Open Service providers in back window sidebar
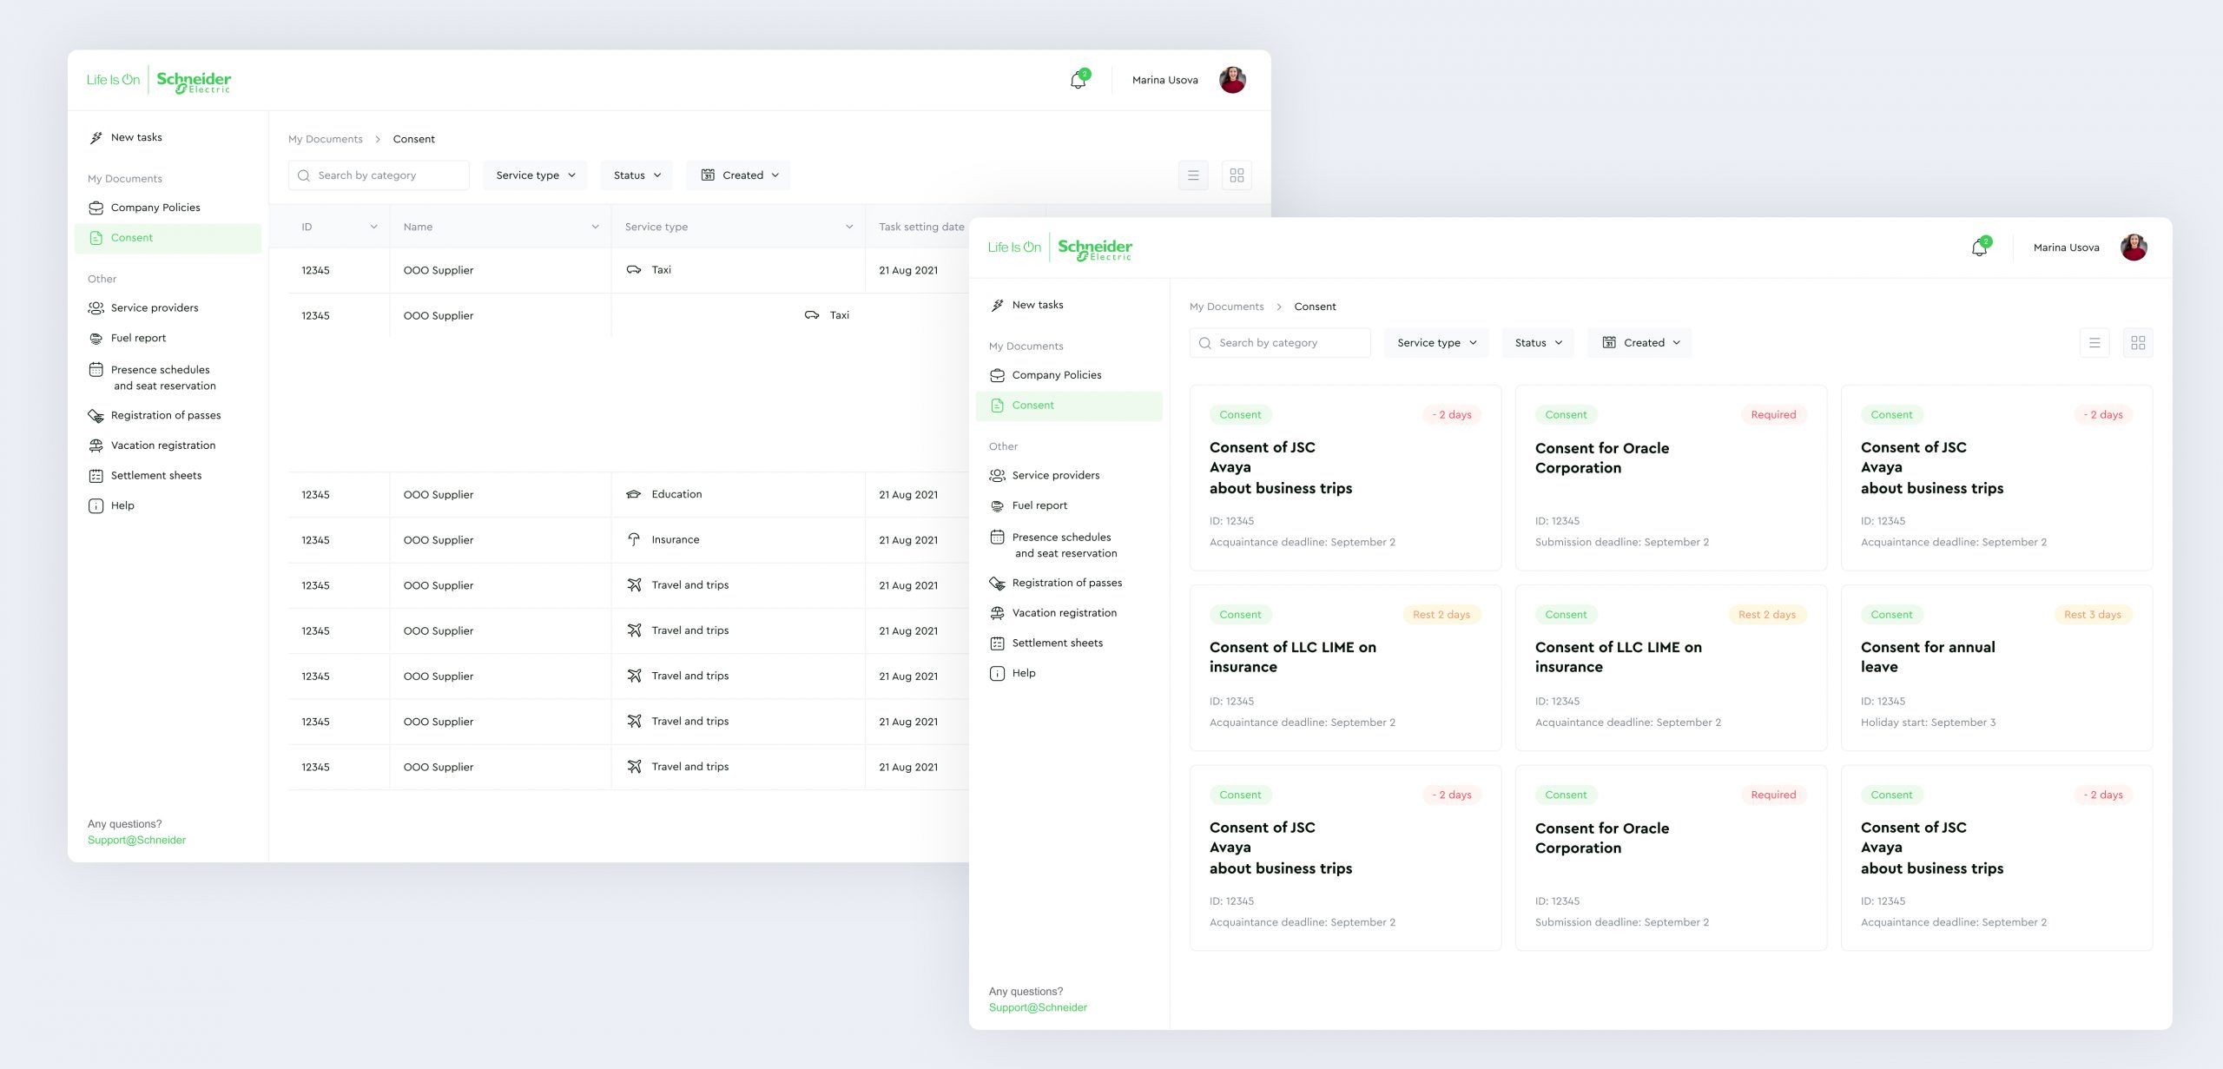The image size is (2223, 1069). [x=154, y=308]
